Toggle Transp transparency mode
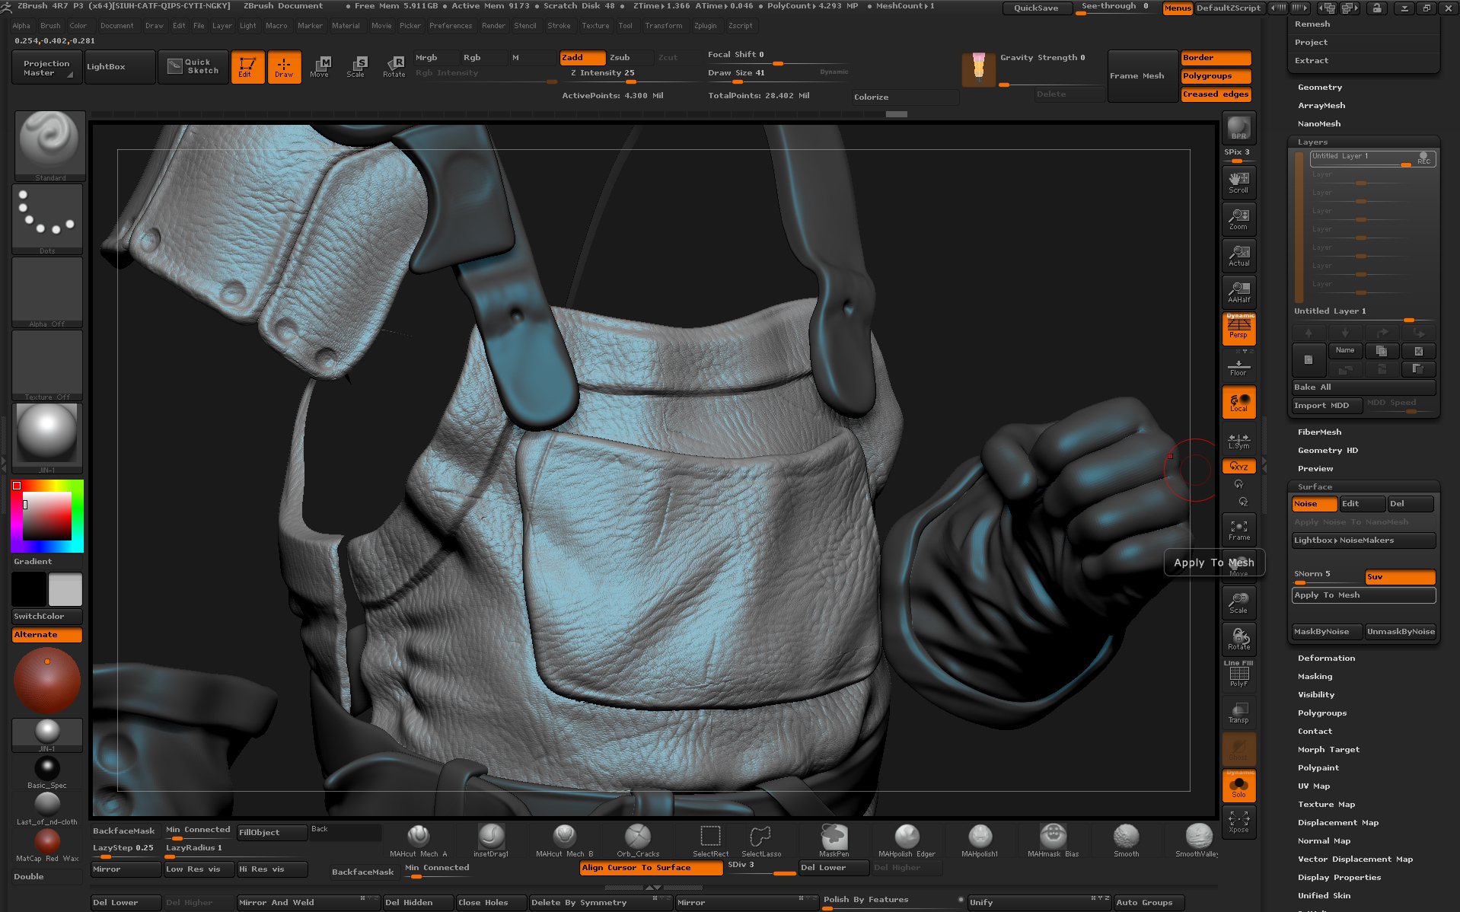The image size is (1460, 912). (x=1238, y=712)
